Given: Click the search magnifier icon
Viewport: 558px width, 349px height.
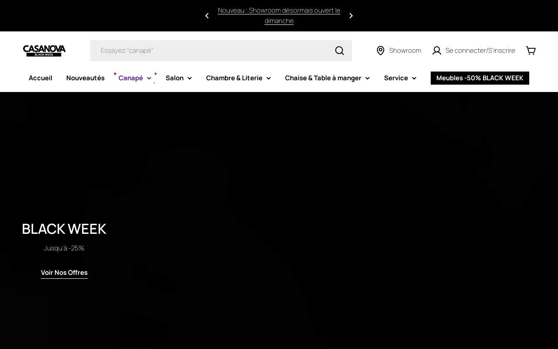Looking at the screenshot, I should [340, 51].
